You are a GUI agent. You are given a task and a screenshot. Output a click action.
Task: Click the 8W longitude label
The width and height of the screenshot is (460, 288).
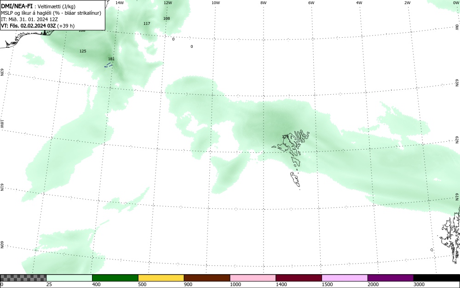[264, 3]
